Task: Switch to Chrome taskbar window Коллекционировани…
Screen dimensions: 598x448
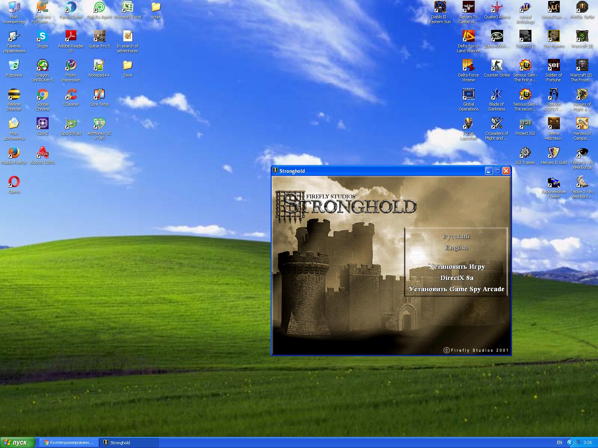Action: (69, 443)
